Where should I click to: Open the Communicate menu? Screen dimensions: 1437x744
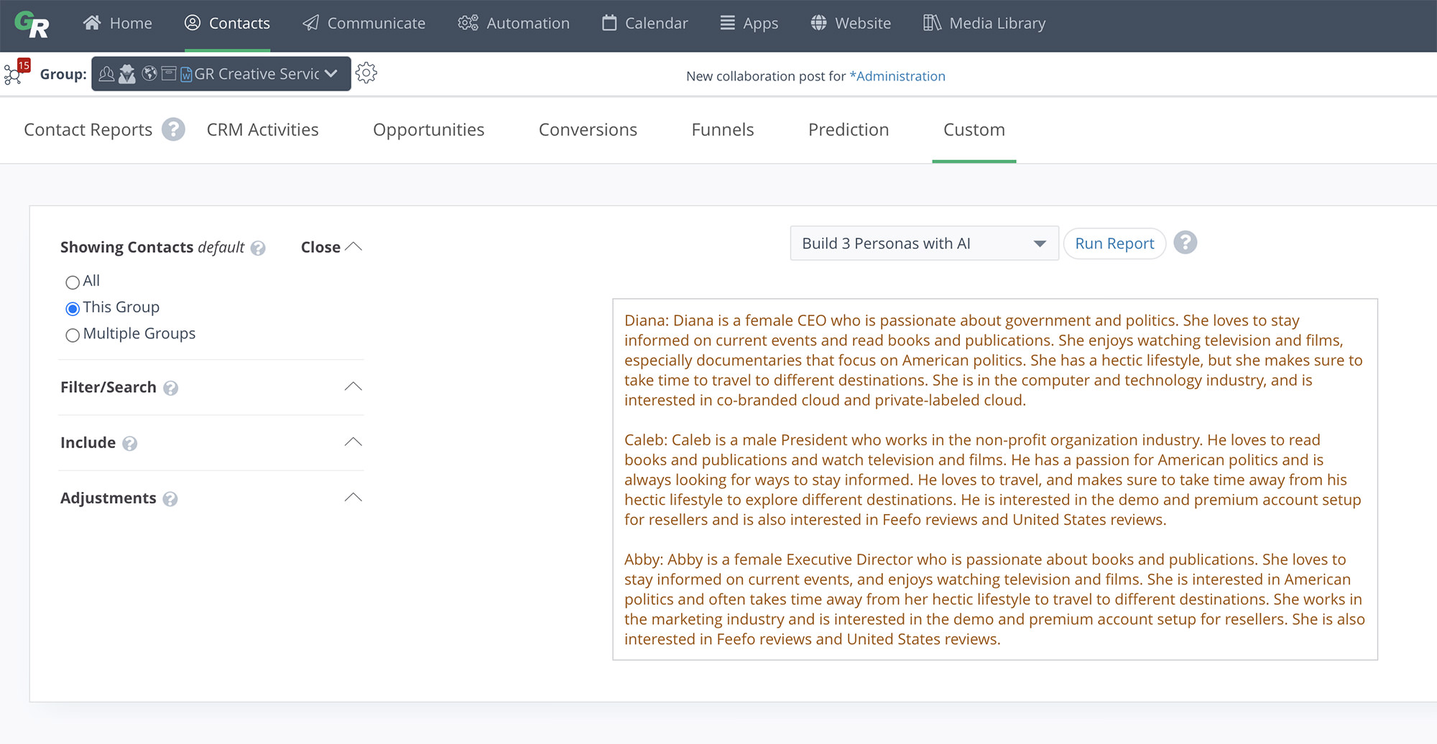click(x=364, y=23)
